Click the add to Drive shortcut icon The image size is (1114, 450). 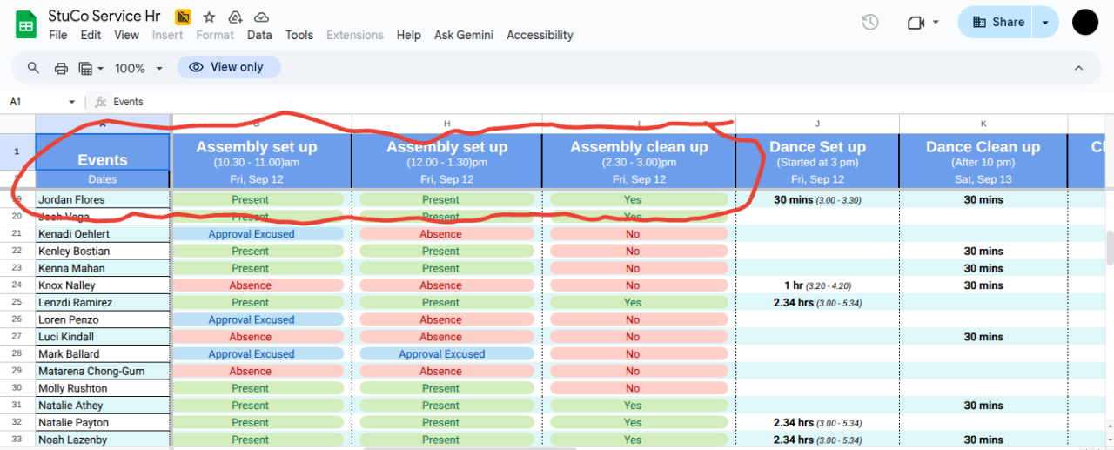[x=235, y=17]
